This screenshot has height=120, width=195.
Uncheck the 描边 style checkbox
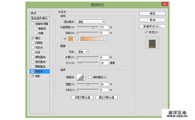32,38
